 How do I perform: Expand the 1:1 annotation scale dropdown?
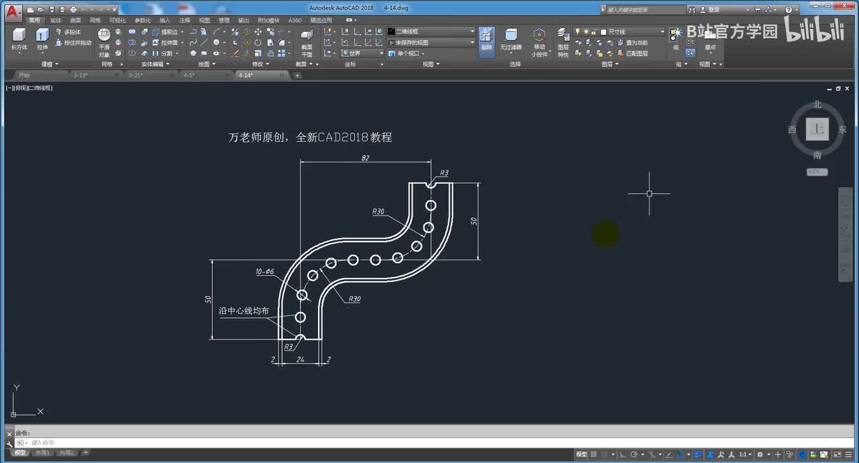click(x=745, y=454)
